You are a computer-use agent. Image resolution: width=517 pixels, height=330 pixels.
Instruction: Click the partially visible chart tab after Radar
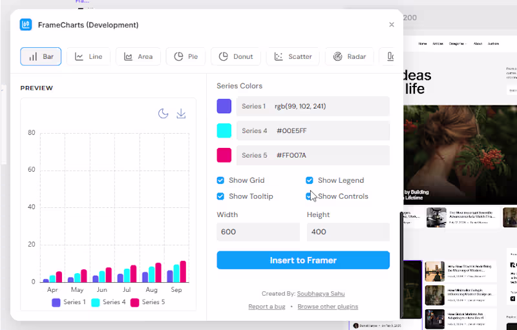388,56
